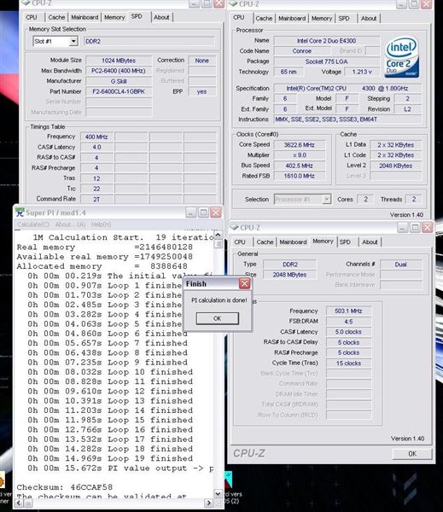Open SPD tab in top-right CPU-Z window
Image resolution: width=443 pixels, height=512 pixels.
(x=344, y=18)
